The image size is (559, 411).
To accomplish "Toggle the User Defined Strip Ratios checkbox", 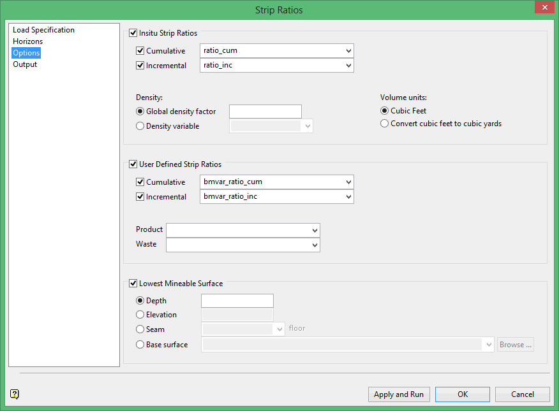I will tap(133, 164).
